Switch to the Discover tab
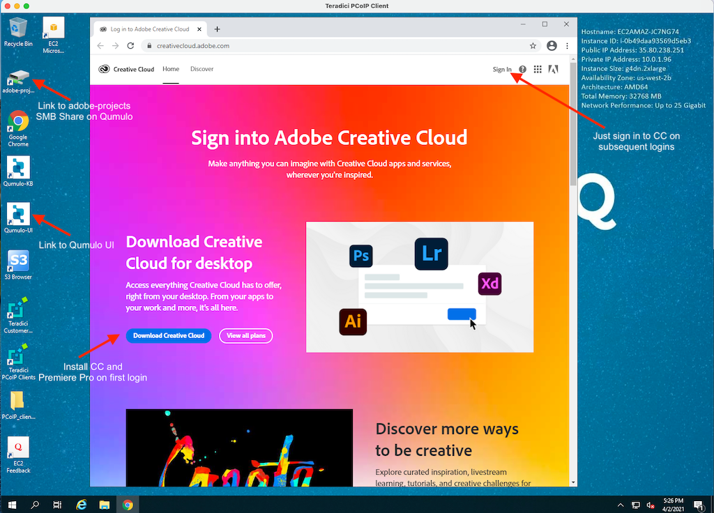This screenshot has height=513, width=714. click(x=202, y=69)
